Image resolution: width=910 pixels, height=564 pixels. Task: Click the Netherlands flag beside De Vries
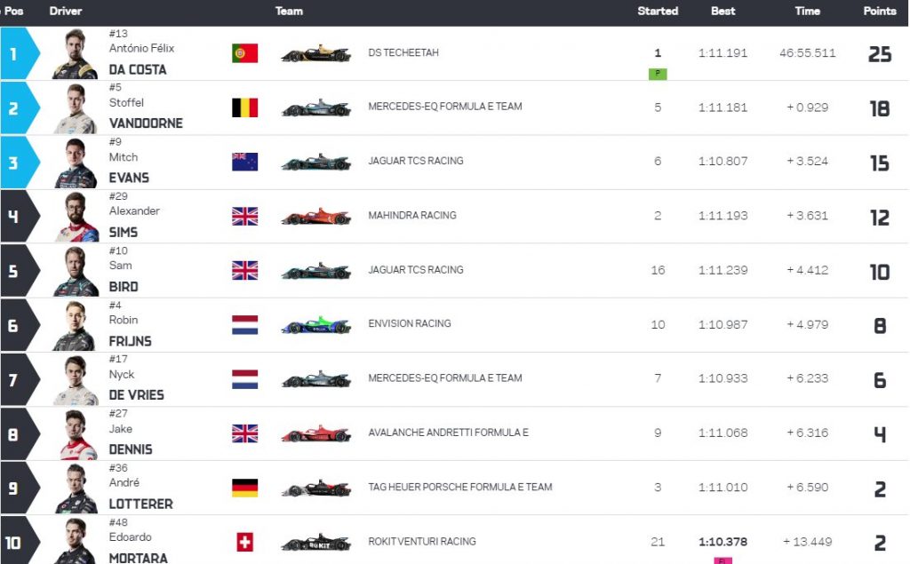(245, 379)
